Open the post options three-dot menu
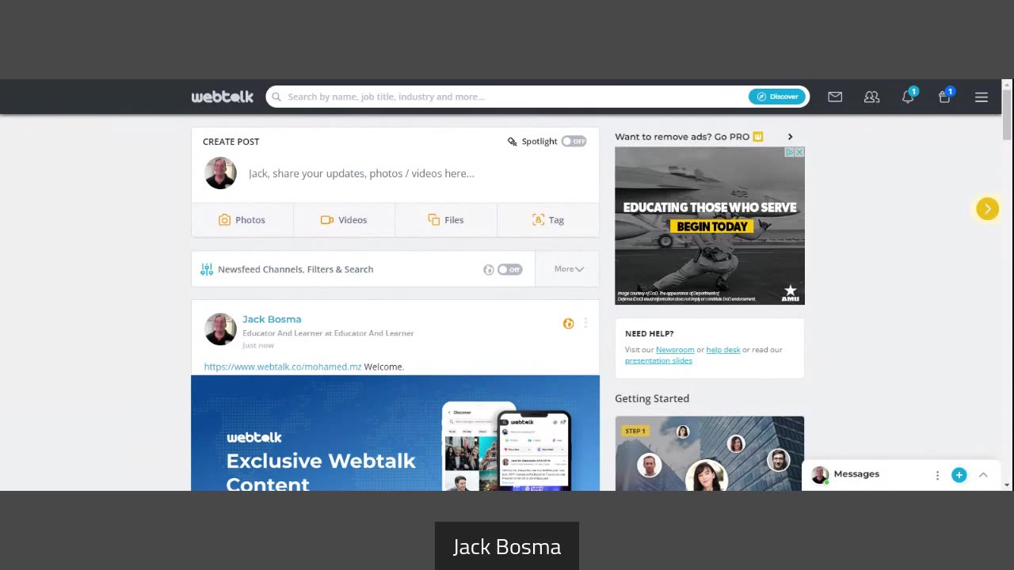 (x=585, y=323)
